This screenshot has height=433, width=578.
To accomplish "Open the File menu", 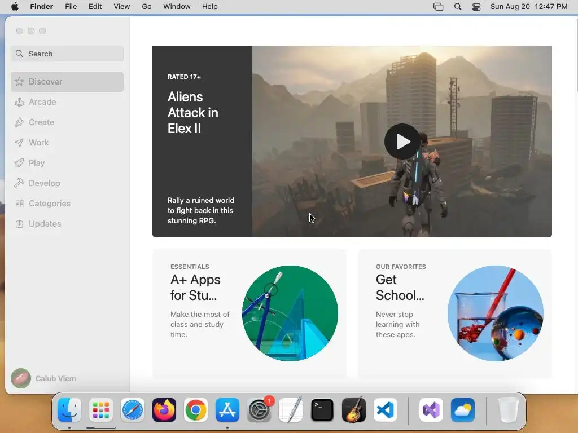I will pyautogui.click(x=71, y=7).
